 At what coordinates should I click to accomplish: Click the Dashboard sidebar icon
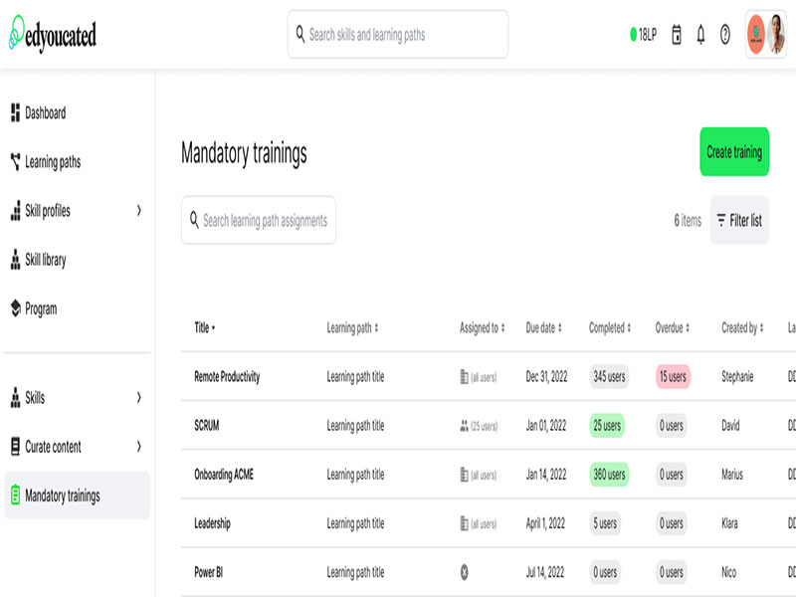click(15, 113)
